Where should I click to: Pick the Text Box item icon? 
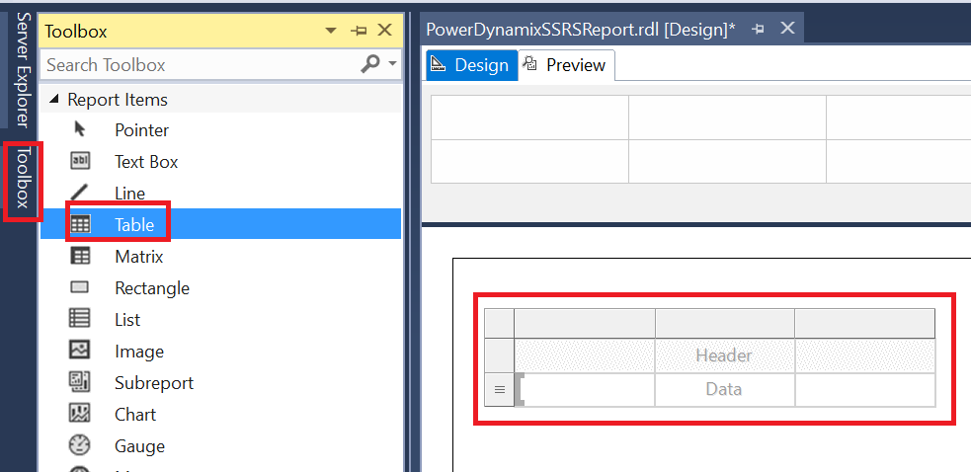pos(80,162)
